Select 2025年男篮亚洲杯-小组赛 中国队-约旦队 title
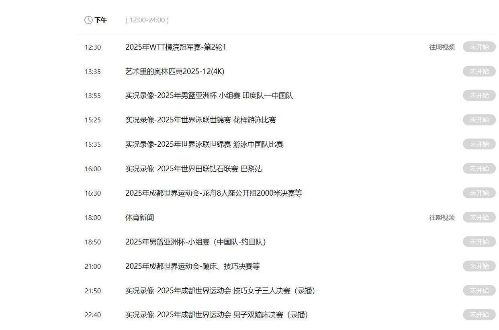This screenshot has width=499, height=330. (x=195, y=242)
